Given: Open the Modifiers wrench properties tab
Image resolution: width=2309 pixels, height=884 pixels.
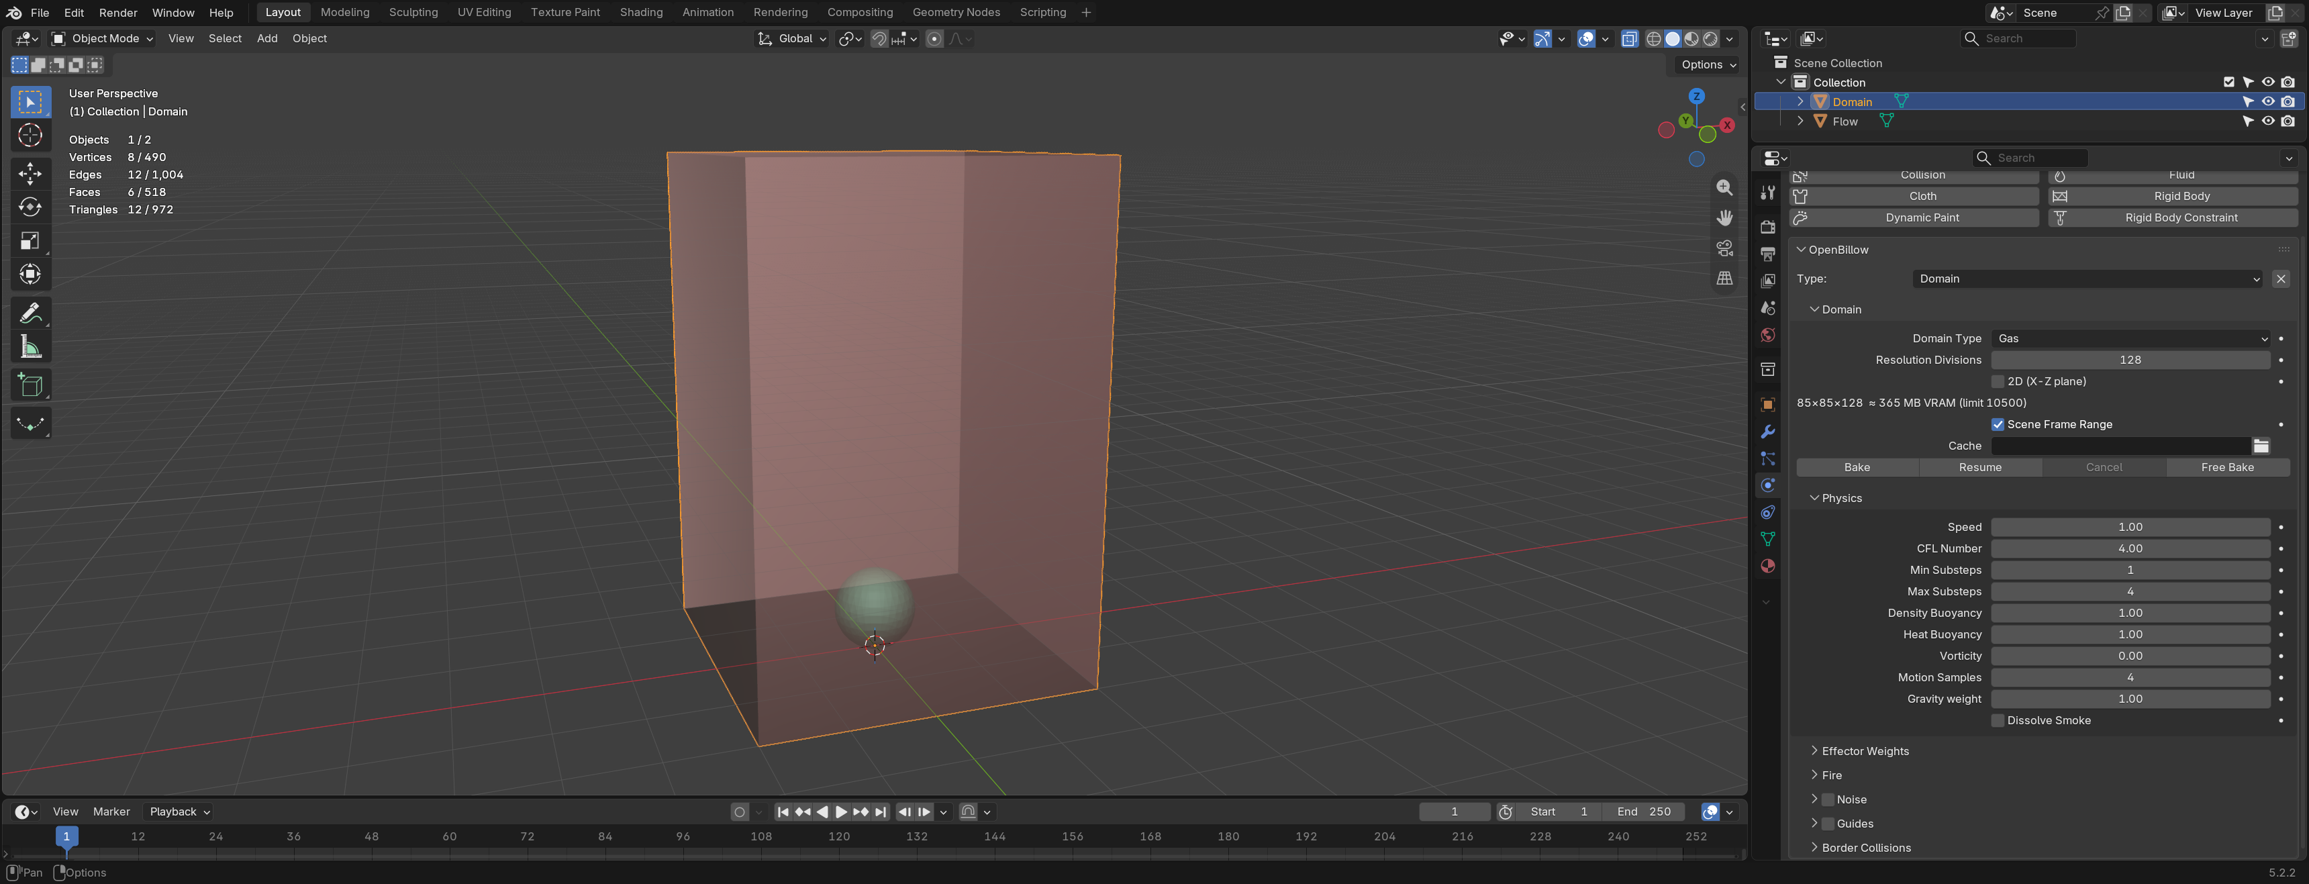Looking at the screenshot, I should pos(1767,432).
